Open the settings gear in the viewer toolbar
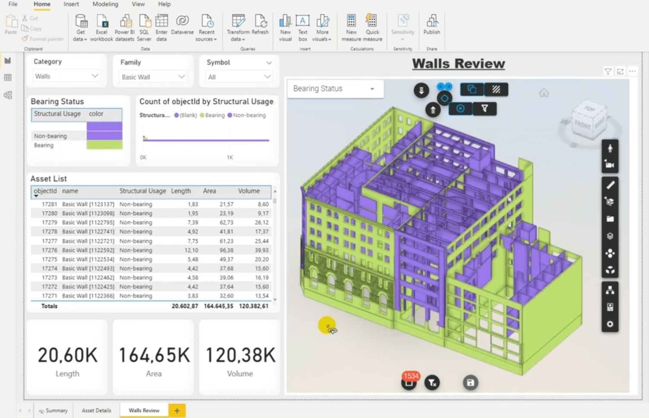This screenshot has width=649, height=418. tap(610, 324)
